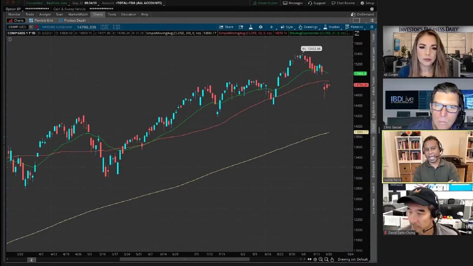Screen dimensions: 473x266
Task: Open the Scan tab
Action: pos(59,14)
